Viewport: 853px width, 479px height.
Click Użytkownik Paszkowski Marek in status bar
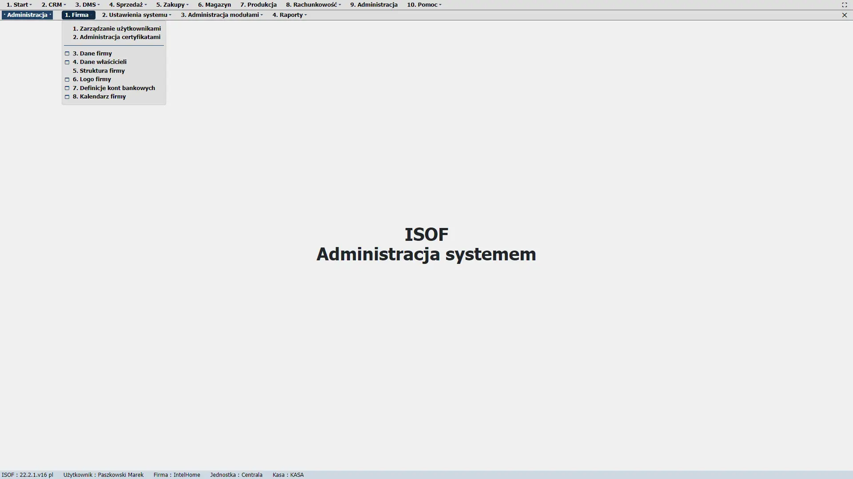click(103, 475)
